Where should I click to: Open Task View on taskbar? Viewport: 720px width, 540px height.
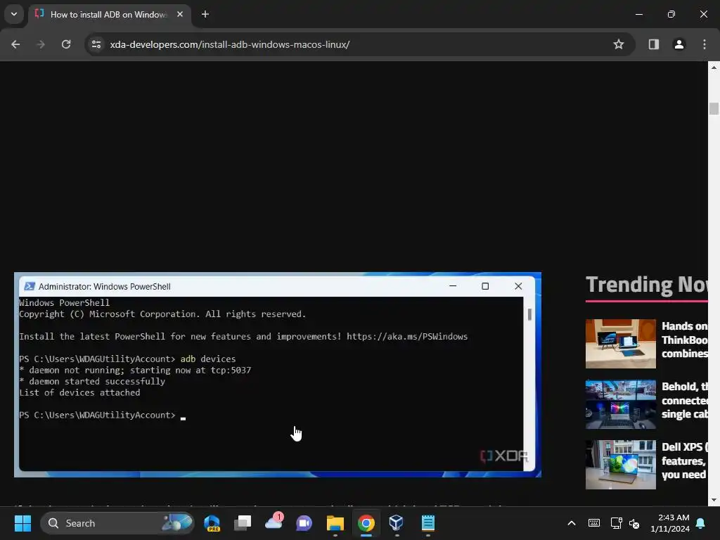(x=243, y=523)
